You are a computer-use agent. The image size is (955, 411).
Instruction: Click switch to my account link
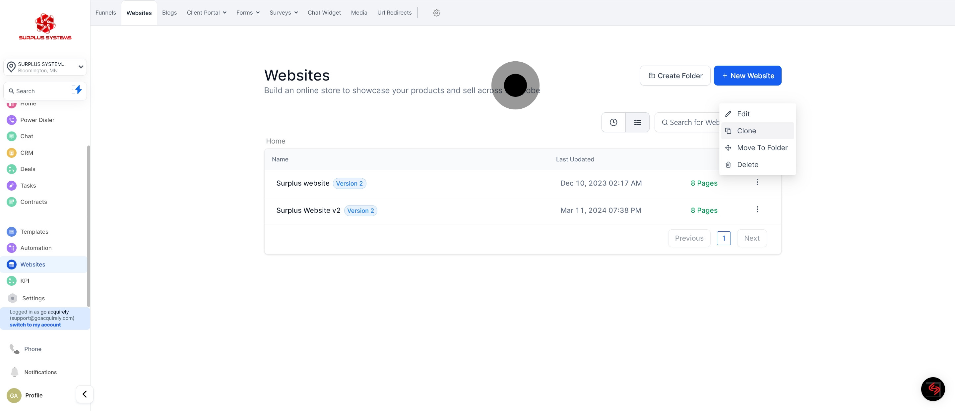point(35,324)
